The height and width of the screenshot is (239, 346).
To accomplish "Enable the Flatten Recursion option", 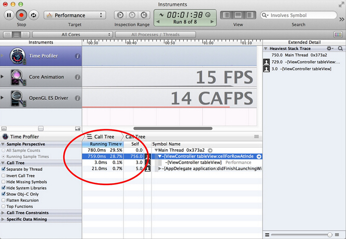I will click(4, 200).
